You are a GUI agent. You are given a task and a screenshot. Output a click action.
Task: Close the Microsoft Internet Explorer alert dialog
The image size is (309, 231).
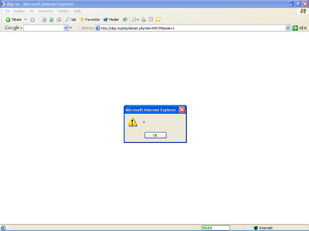click(182, 109)
